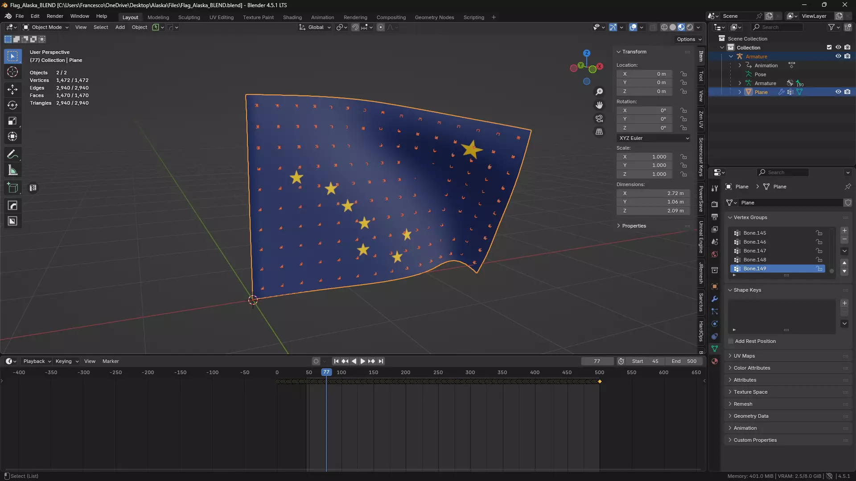Open the Tool sidebar tab
856x481 pixels.
coord(701,76)
